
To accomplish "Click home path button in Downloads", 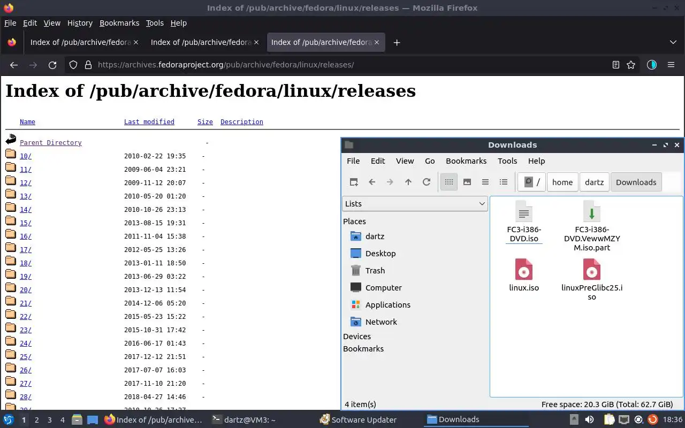I will pyautogui.click(x=562, y=182).
